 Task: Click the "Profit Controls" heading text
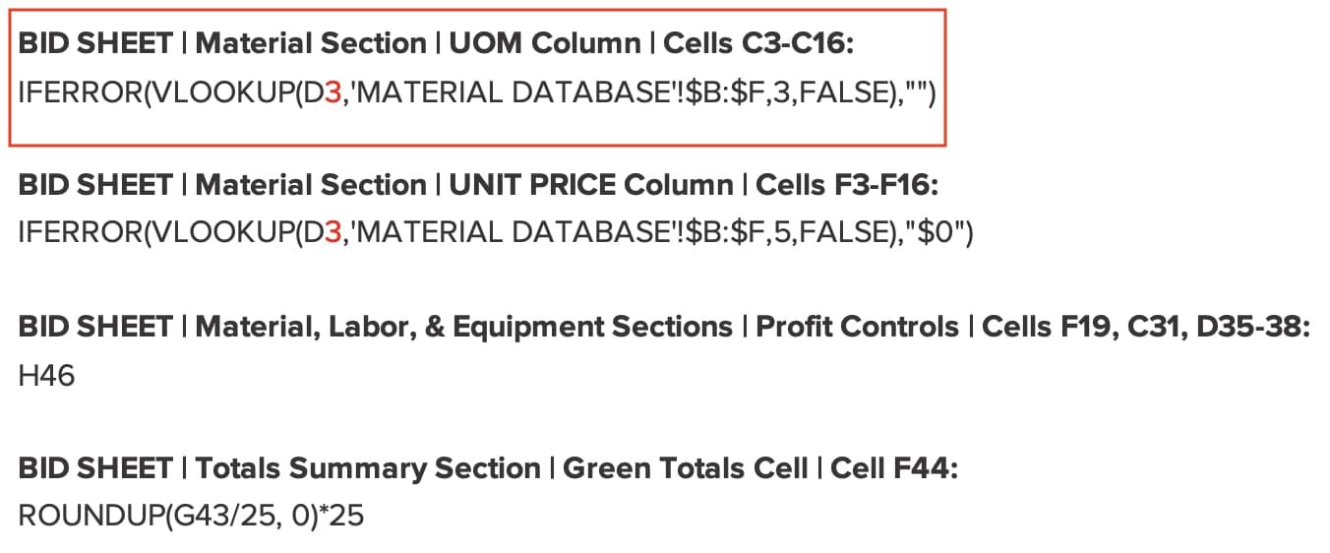[x=857, y=327]
